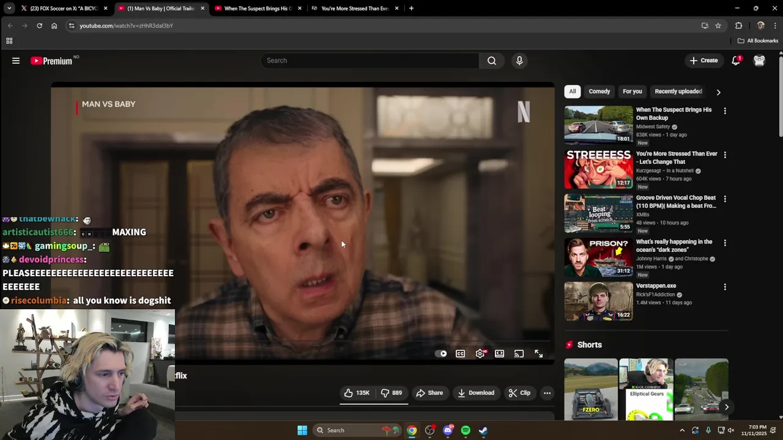The height and width of the screenshot is (440, 783).
Task: Open a new browser tab
Action: [x=411, y=9]
